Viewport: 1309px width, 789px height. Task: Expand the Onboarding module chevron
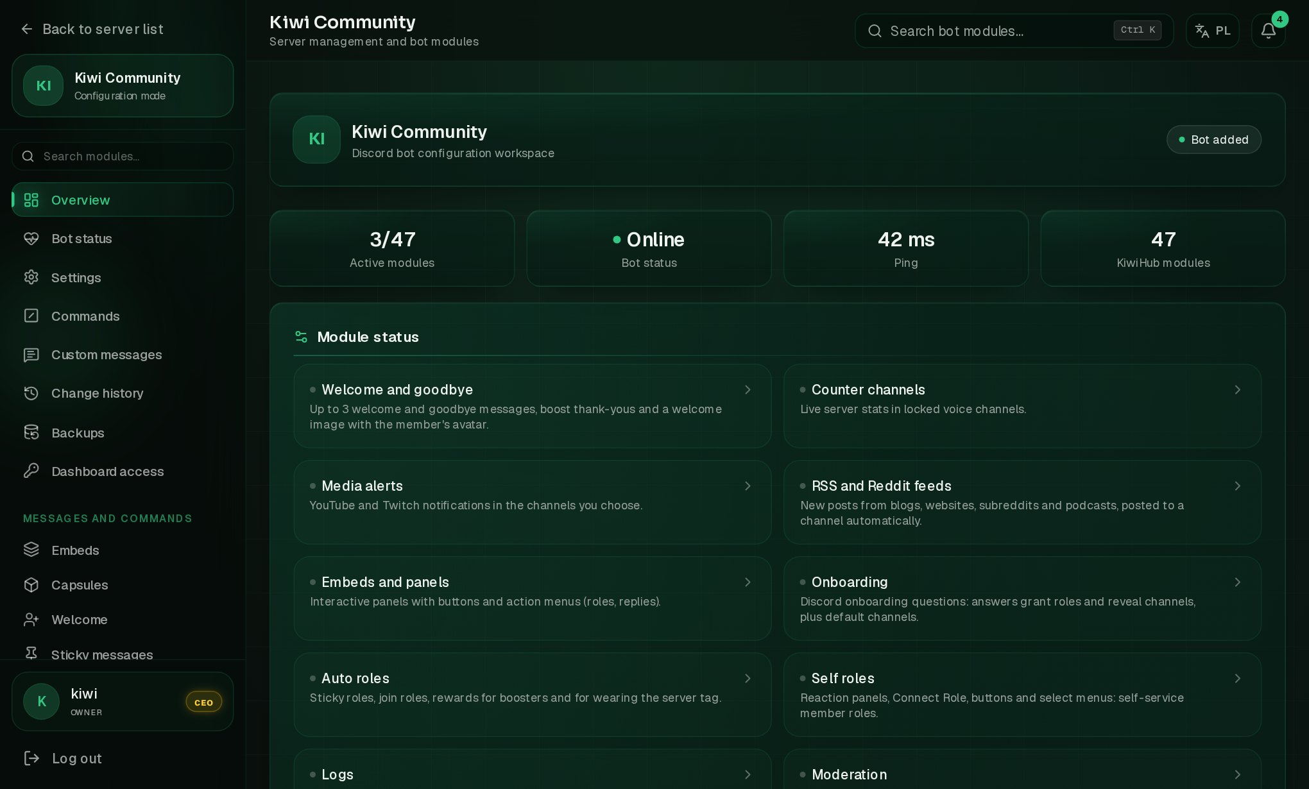(x=1238, y=582)
